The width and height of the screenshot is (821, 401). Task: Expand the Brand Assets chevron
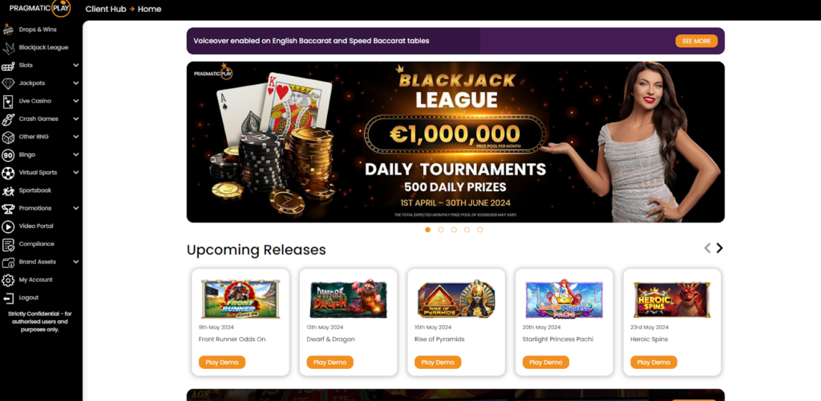click(x=76, y=262)
